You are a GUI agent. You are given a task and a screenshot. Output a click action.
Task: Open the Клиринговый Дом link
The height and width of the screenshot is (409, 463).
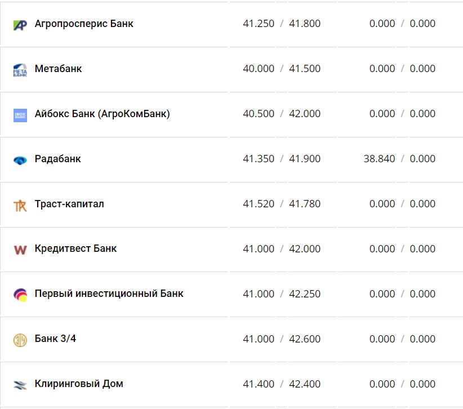pyautogui.click(x=79, y=384)
